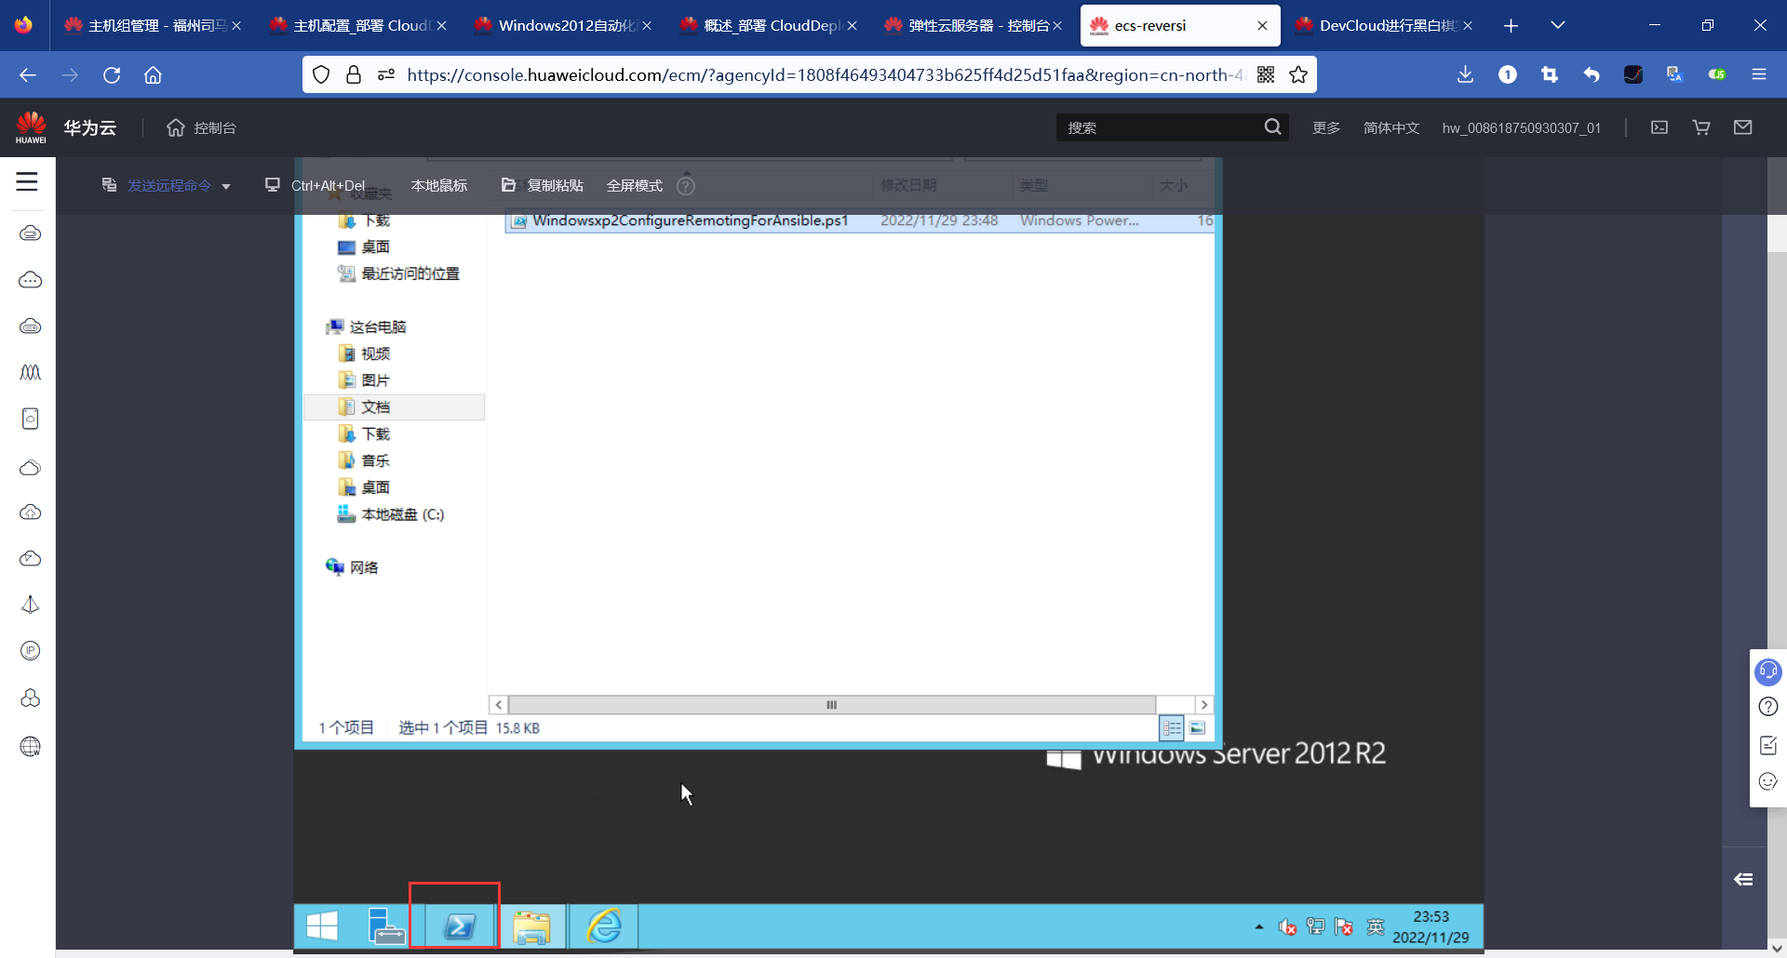Open the Firefox downloads panel
1787x958 pixels.
point(1465,74)
